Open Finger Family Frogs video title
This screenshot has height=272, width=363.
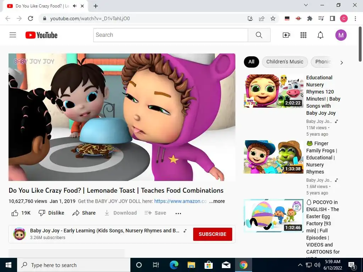click(x=322, y=158)
